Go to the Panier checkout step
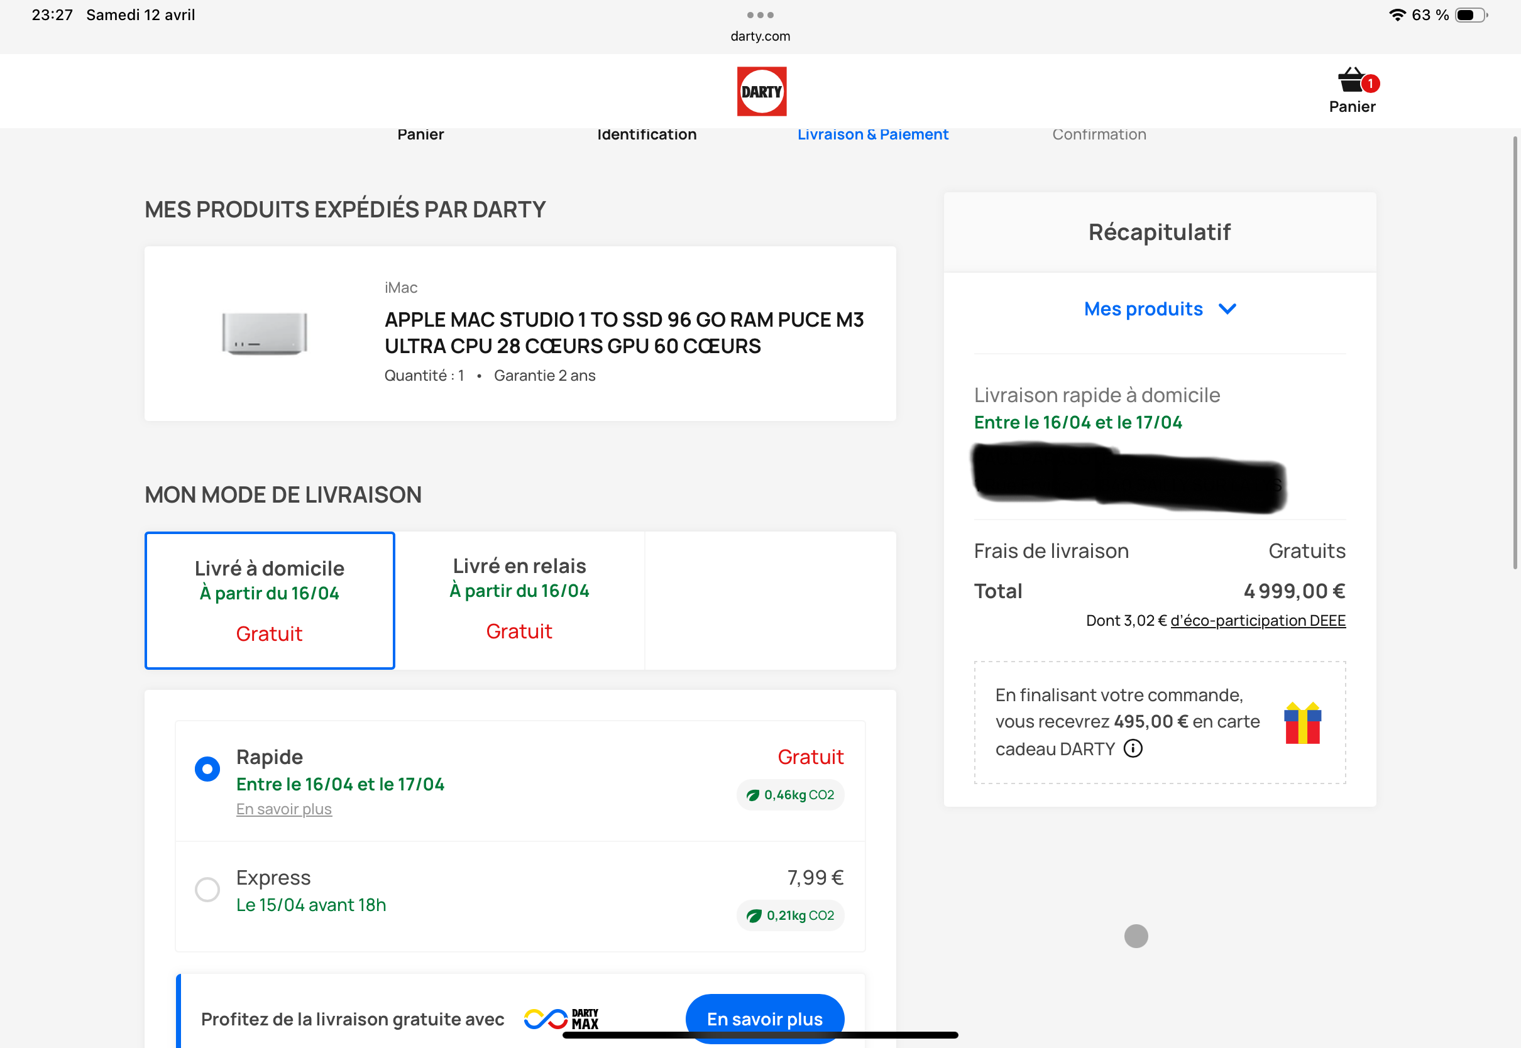This screenshot has height=1048, width=1521. pyautogui.click(x=420, y=134)
